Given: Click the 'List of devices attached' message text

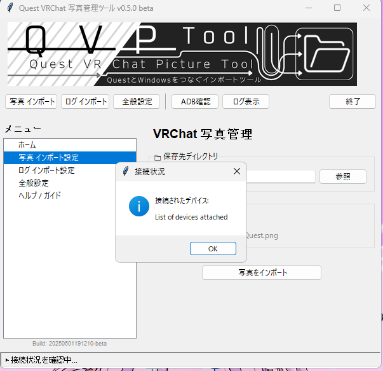Looking at the screenshot, I should point(191,217).
